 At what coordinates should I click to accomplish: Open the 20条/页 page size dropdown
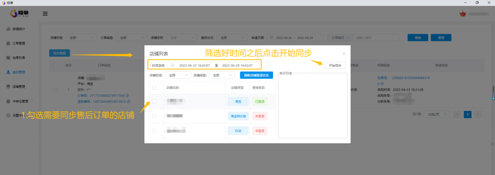pyautogui.click(x=437, y=114)
